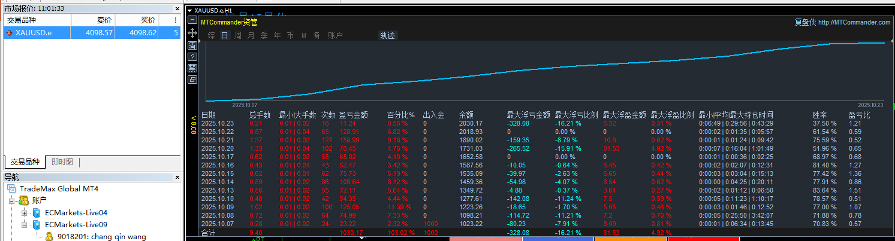
Task: Collapse the MTCommander panel with minus icon
Action: [x=192, y=20]
